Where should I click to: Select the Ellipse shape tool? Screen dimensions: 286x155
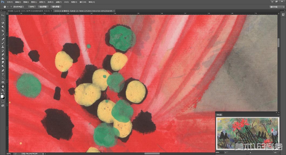click(3, 82)
